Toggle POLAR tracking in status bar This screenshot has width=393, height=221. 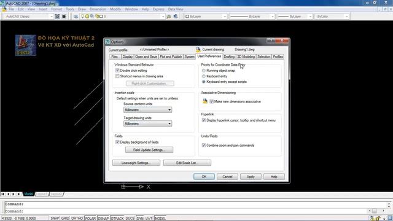(90, 219)
